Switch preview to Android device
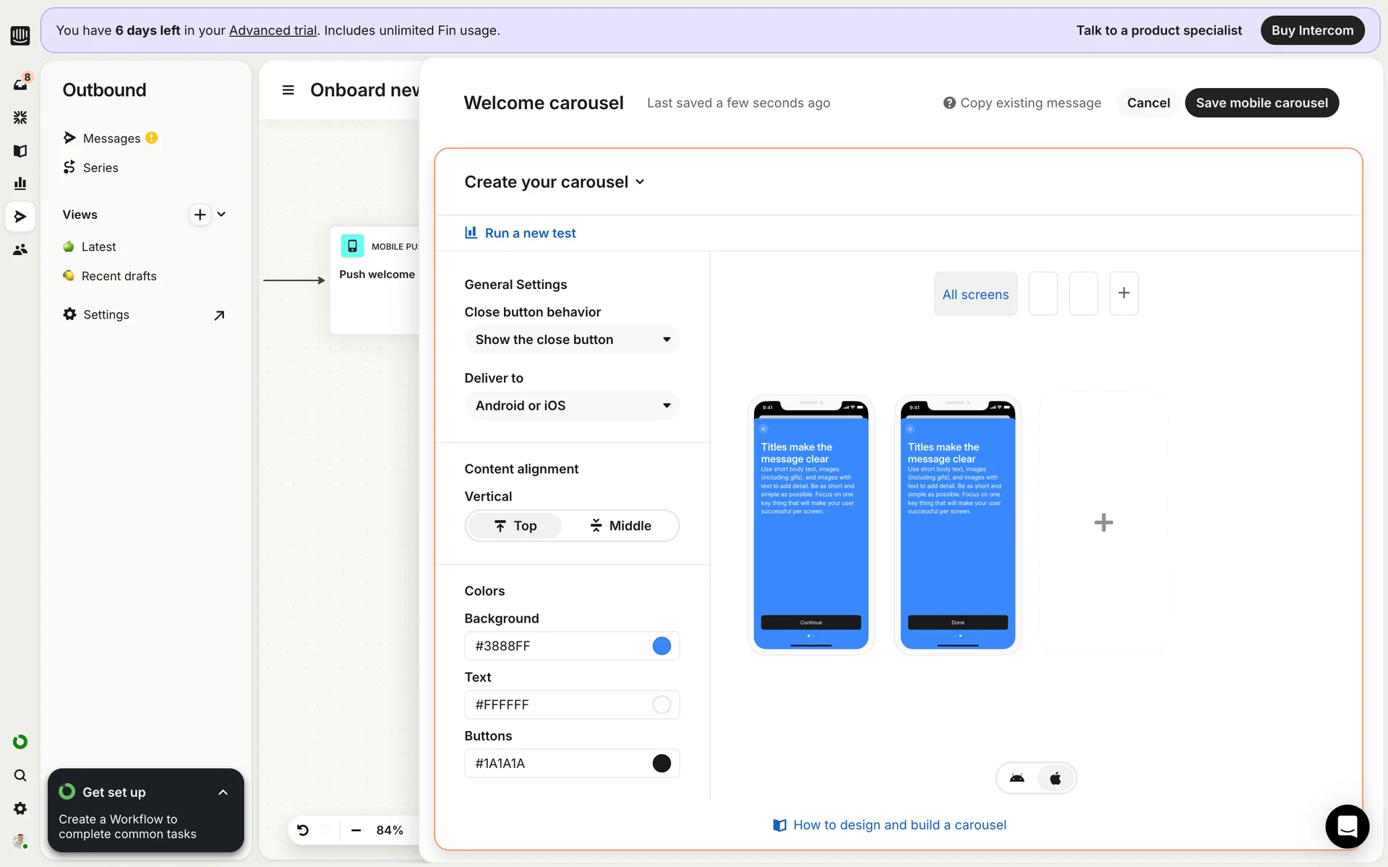The width and height of the screenshot is (1388, 867). click(1017, 778)
